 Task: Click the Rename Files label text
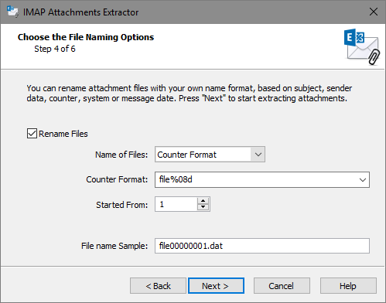63,134
